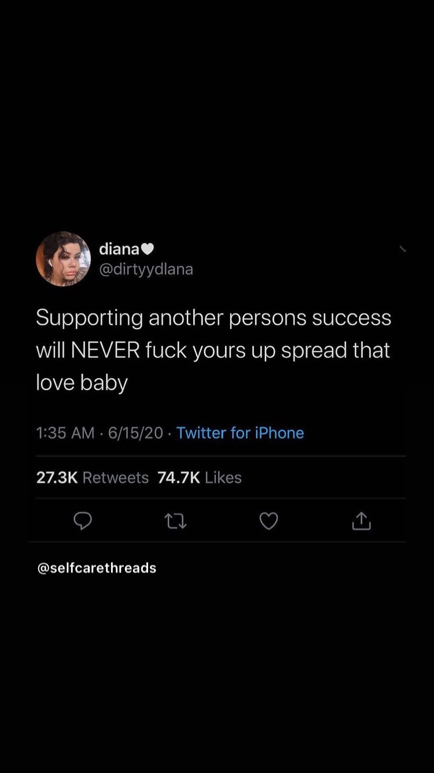Viewport: 434px width, 773px height.
Task: Select the "love baby" line of the tweet
Action: pyautogui.click(x=82, y=384)
